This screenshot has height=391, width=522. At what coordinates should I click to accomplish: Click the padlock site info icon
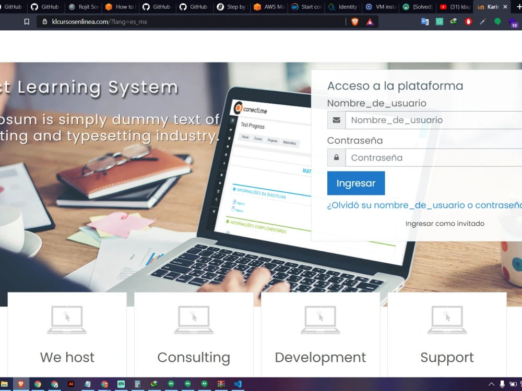click(44, 21)
